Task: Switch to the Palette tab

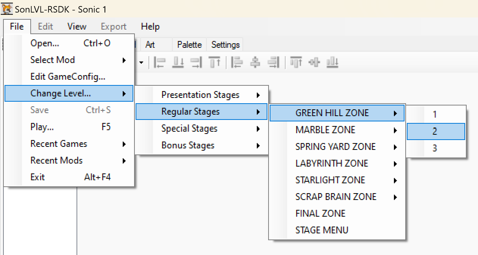Action: pos(189,44)
